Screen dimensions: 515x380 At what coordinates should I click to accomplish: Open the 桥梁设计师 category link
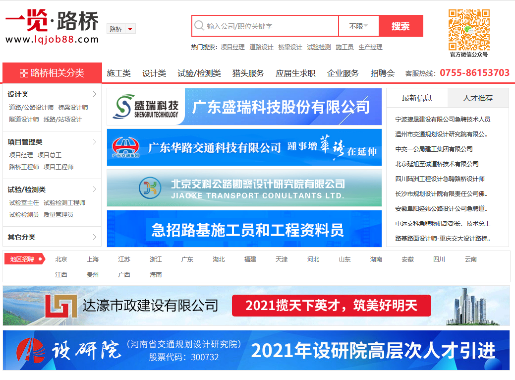pyautogui.click(x=73, y=108)
